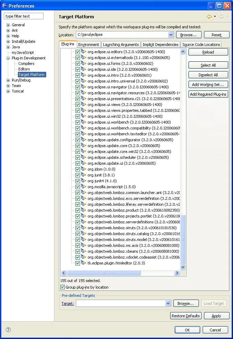Select Compilers in the preferences tree

click(x=26, y=64)
